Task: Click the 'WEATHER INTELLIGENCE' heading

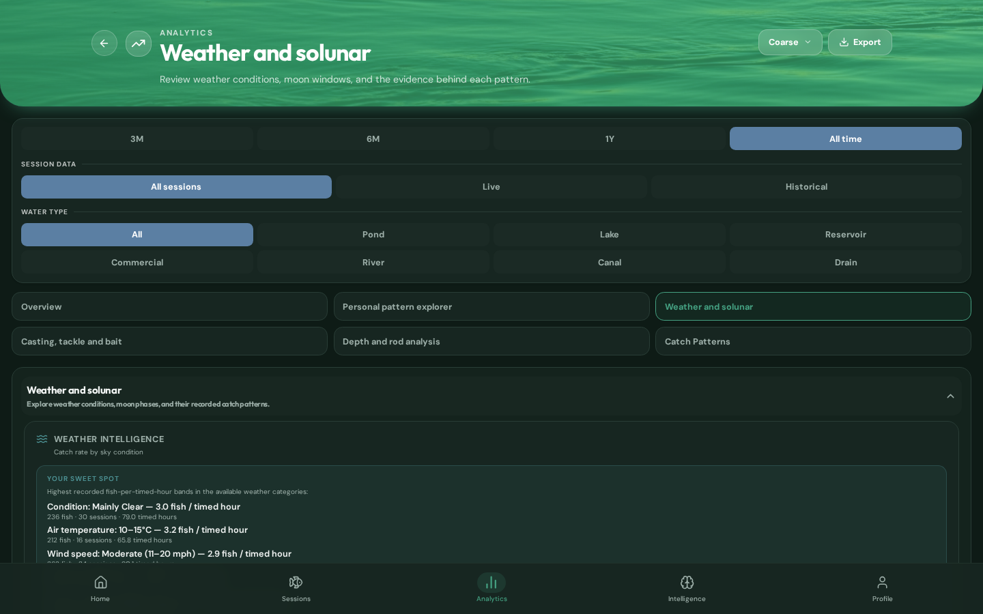Action: tap(109, 439)
